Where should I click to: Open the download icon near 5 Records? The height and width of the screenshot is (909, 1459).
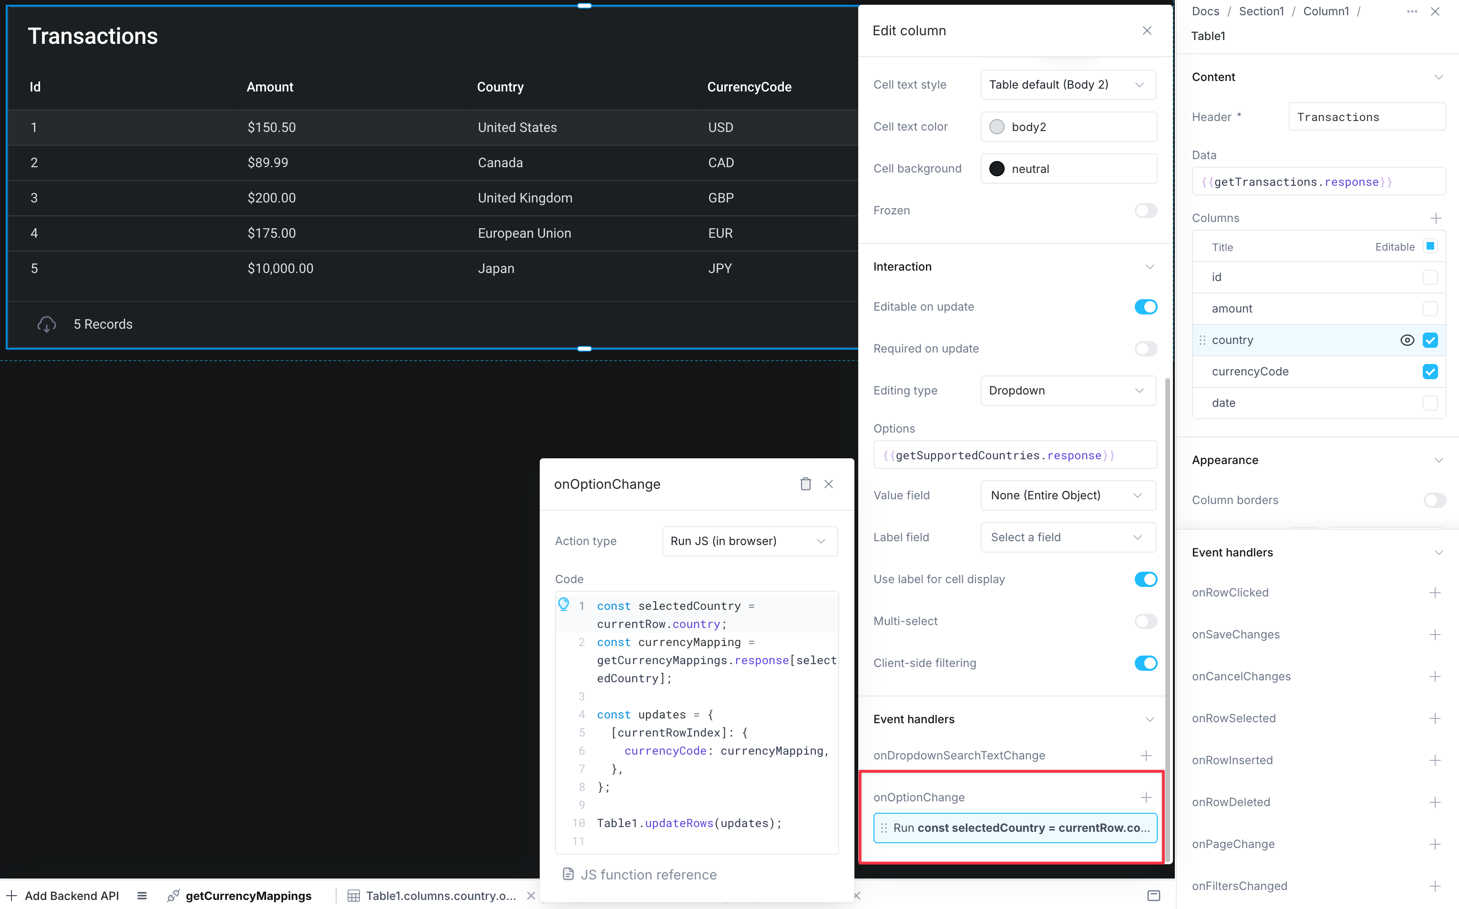tap(47, 324)
